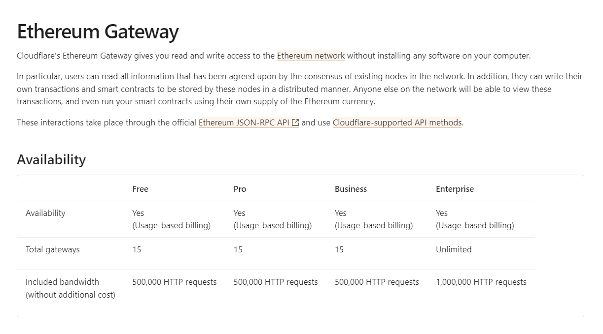Click Free plan's 500,000 HTTP requests cell
Viewport: 603px width, 334px height.
(x=174, y=282)
